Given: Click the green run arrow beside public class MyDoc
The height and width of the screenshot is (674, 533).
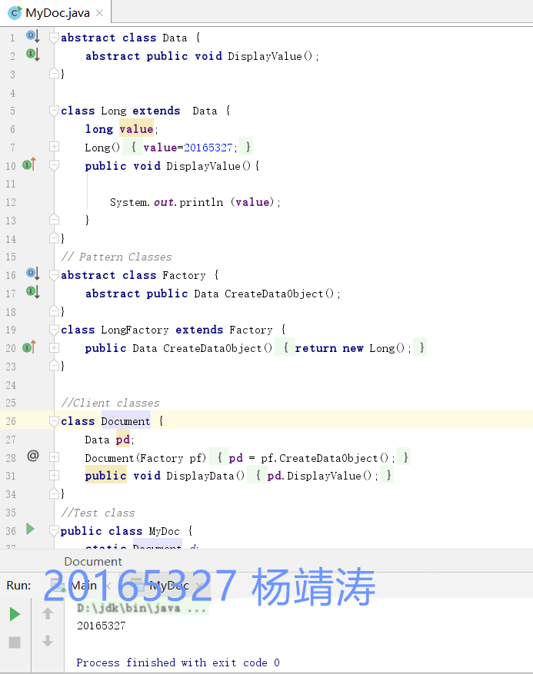Looking at the screenshot, I should 30,530.
